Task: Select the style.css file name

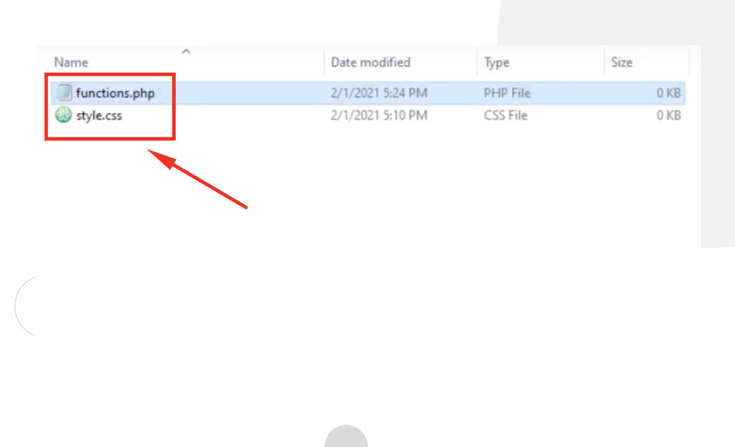Action: click(99, 116)
